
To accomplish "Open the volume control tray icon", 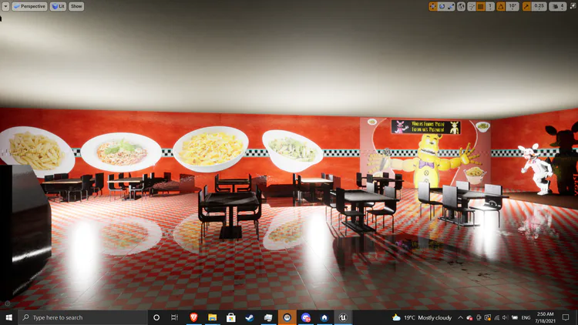I will 506,317.
